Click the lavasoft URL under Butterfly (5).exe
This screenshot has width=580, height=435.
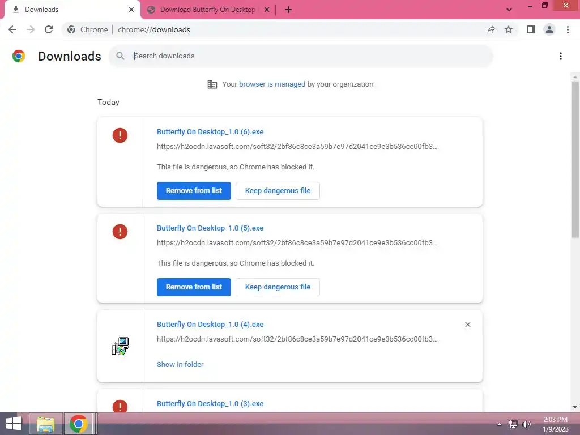(x=297, y=242)
